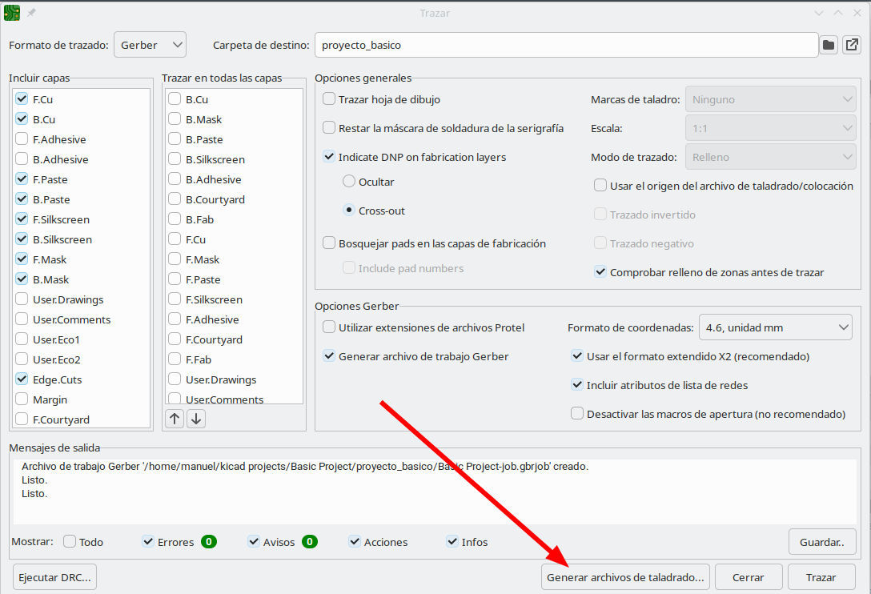Save output messages with Guardar button

[x=821, y=542]
